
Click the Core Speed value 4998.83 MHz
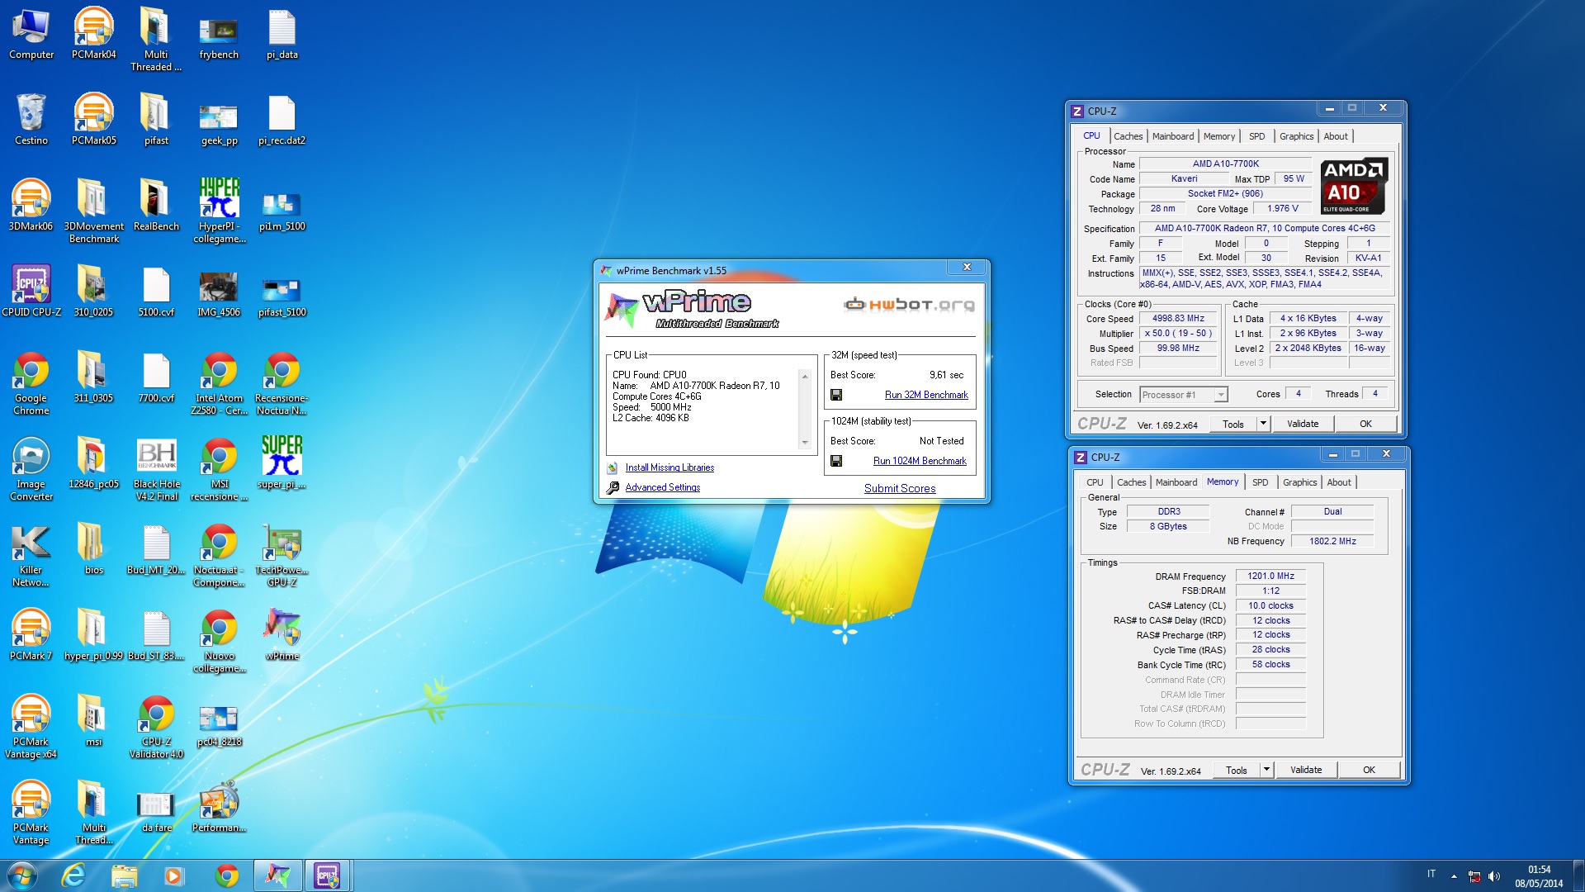pyautogui.click(x=1178, y=318)
